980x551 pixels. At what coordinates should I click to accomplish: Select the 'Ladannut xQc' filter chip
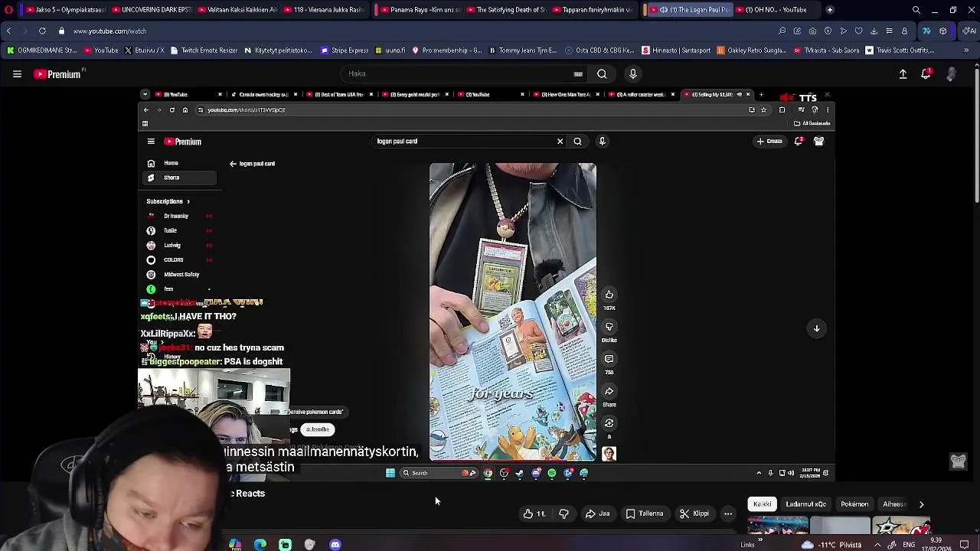tap(805, 504)
